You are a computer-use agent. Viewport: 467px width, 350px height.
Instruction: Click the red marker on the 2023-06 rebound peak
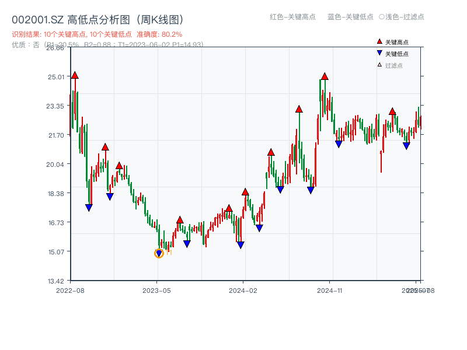coord(180,220)
